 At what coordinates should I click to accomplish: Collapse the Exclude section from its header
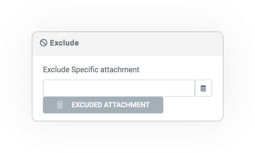128,44
